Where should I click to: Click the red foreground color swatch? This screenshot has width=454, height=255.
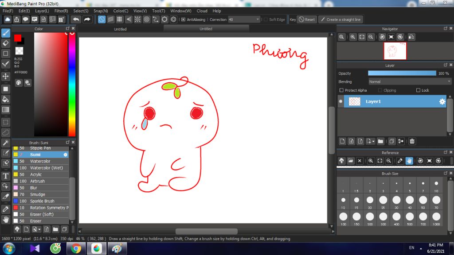[x=17, y=38]
